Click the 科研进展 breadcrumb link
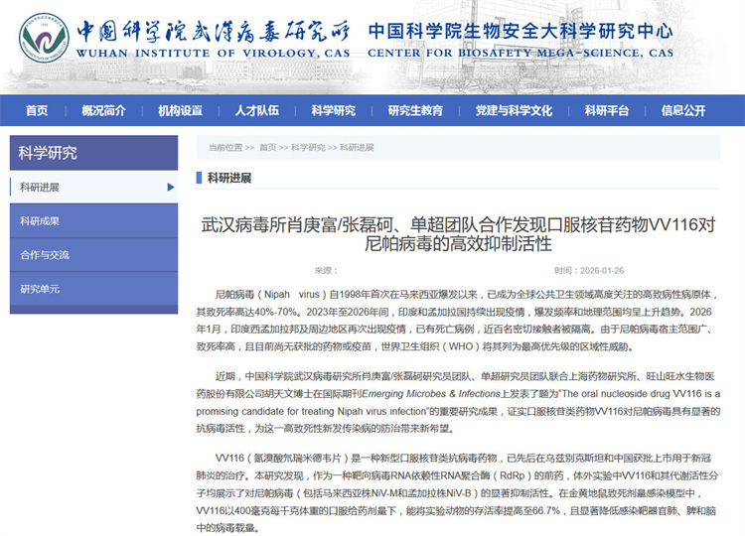The image size is (745, 536). [357, 148]
